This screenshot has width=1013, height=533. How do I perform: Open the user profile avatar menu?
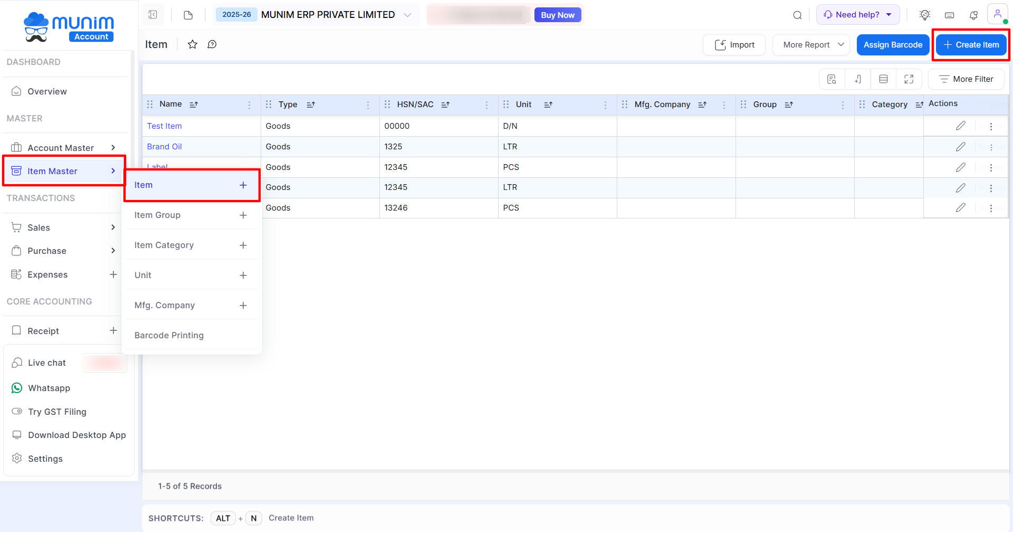(x=998, y=14)
